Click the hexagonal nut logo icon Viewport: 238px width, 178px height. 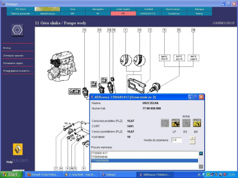click(x=18, y=30)
